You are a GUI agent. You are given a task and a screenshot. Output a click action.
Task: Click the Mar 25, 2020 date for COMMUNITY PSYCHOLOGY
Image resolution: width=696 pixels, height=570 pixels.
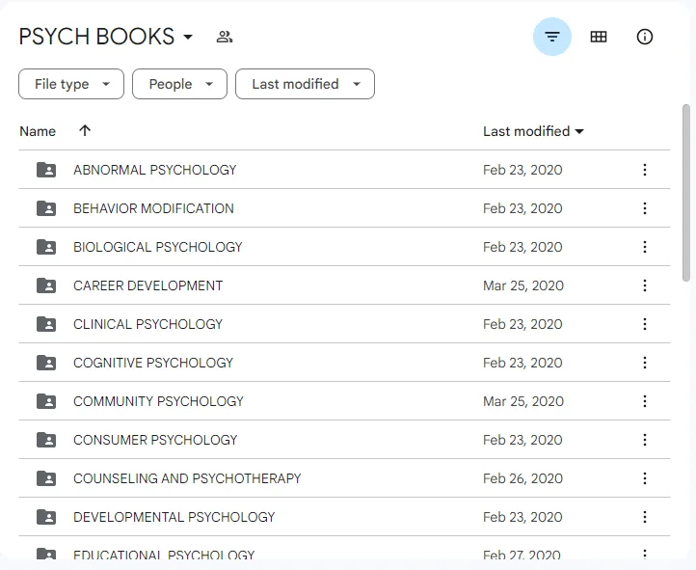click(x=523, y=401)
